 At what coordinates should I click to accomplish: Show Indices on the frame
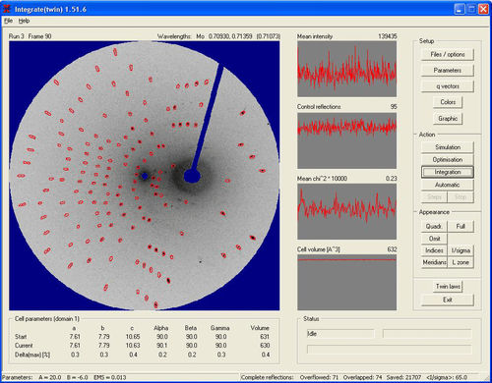[x=434, y=250]
